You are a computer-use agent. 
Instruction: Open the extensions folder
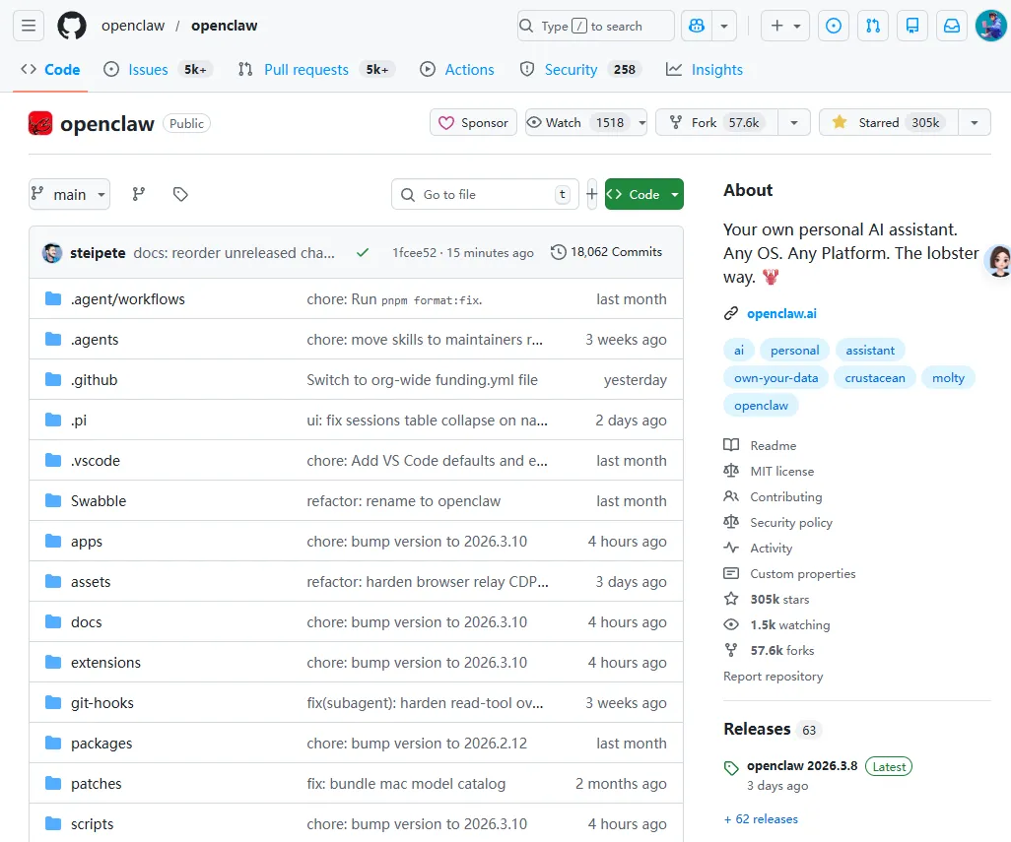click(x=105, y=662)
